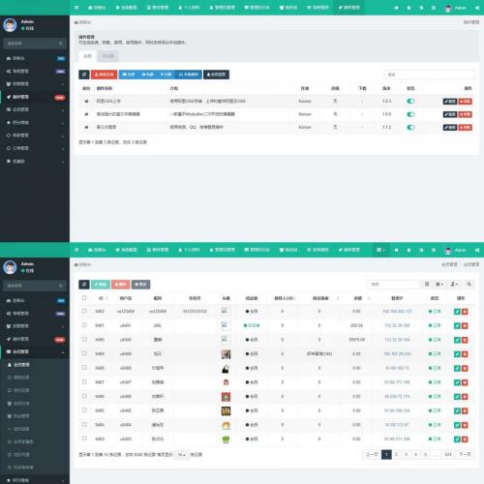Click the search field on the plugin page
Image resolution: width=484 pixels, height=484 pixels.
[429, 75]
